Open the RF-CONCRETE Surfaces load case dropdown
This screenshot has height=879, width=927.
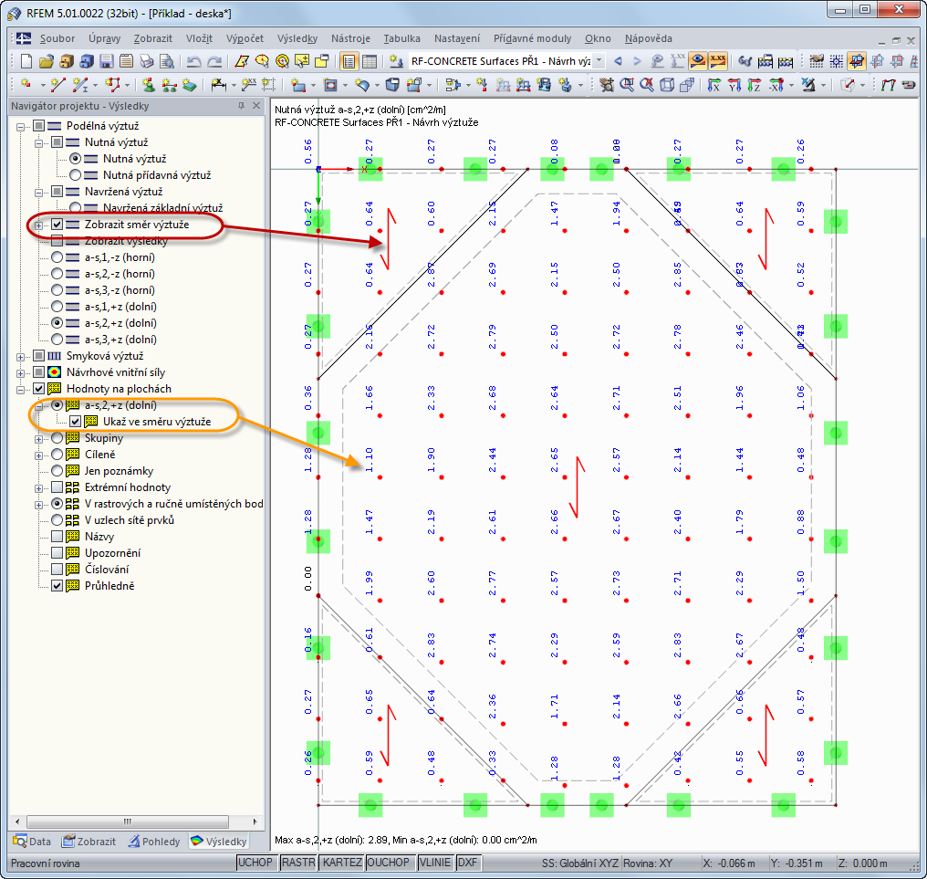599,61
